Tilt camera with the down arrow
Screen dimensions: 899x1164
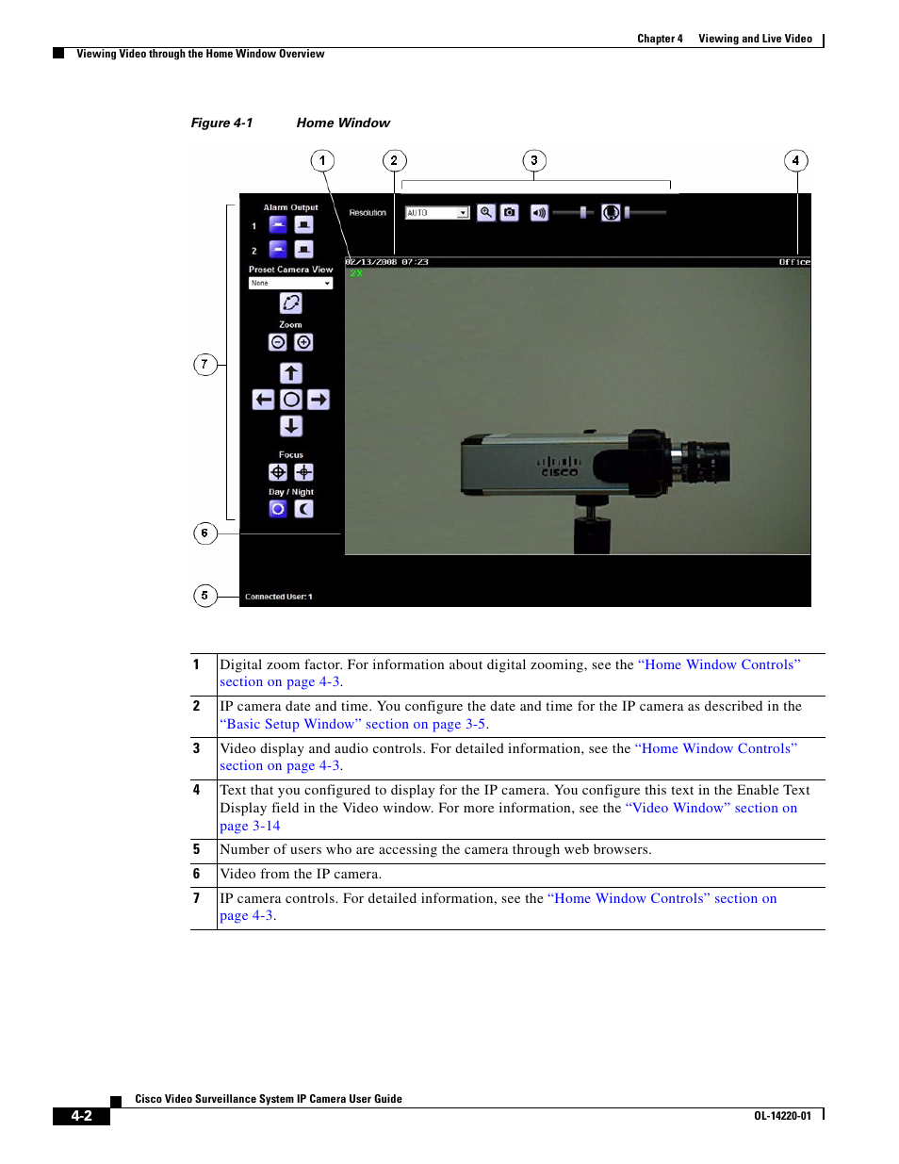coord(291,426)
